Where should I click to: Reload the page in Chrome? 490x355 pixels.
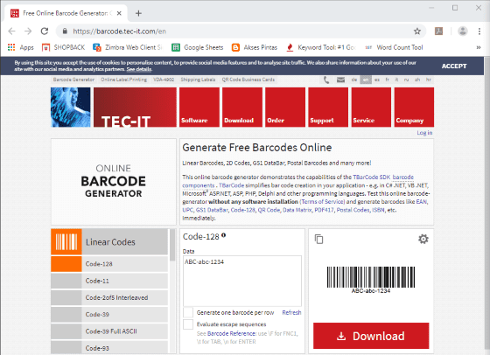(x=45, y=31)
